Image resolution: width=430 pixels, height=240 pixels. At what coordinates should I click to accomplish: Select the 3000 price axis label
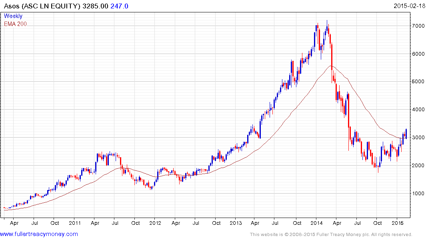point(418,138)
